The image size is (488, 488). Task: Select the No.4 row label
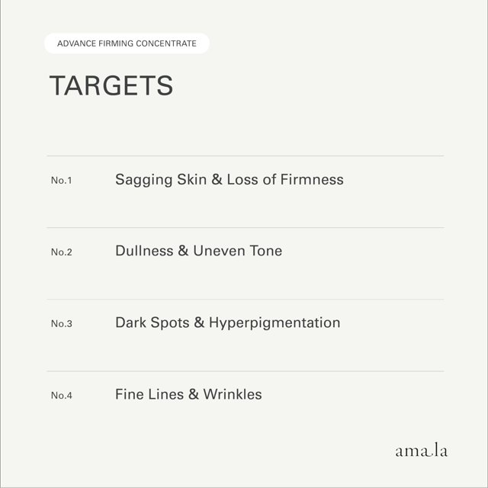coord(61,395)
